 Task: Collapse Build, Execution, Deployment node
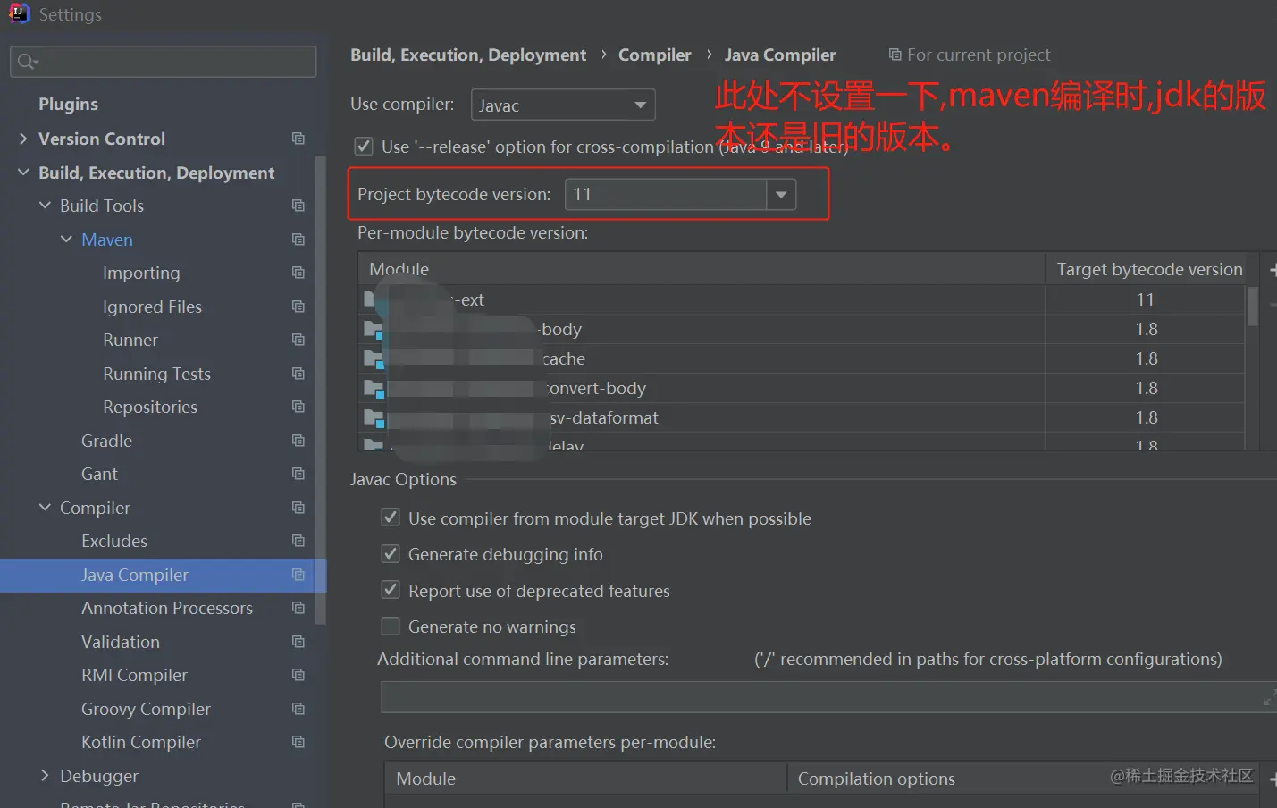[x=23, y=173]
